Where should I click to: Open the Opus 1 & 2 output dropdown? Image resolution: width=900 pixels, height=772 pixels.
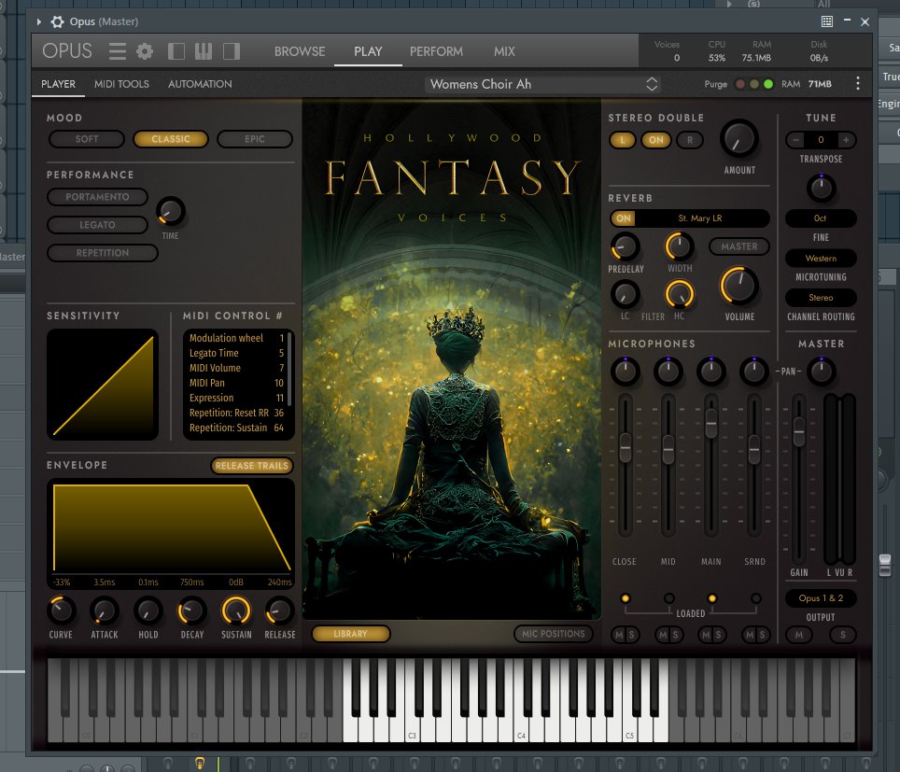coord(821,598)
